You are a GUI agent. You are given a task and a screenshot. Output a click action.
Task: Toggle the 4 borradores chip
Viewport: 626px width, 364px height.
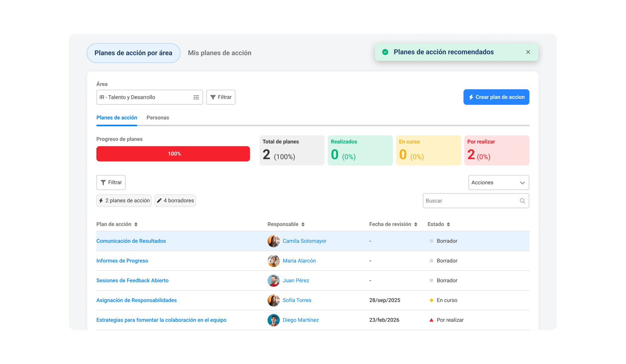point(175,201)
